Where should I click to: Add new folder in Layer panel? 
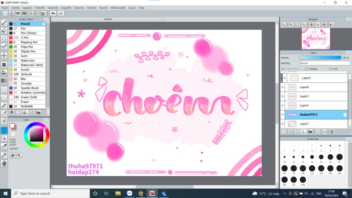point(310,132)
